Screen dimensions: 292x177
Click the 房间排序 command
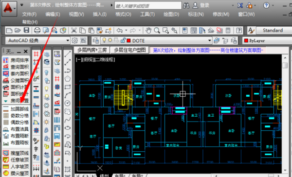pyautogui.click(x=16, y=60)
